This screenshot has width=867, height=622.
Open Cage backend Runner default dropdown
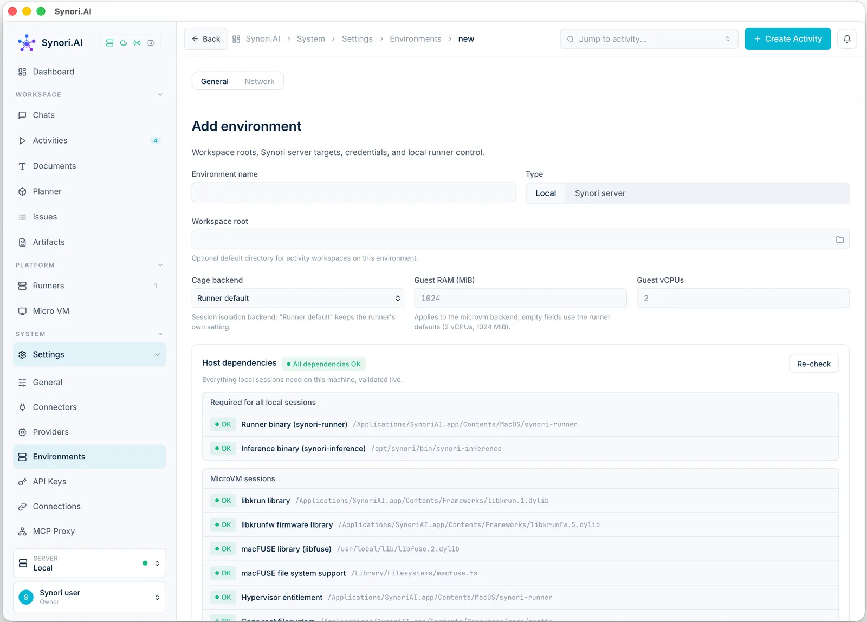click(x=298, y=299)
